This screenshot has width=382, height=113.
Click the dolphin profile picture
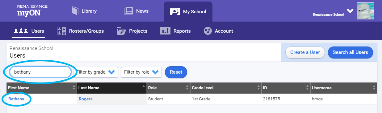(365, 11)
